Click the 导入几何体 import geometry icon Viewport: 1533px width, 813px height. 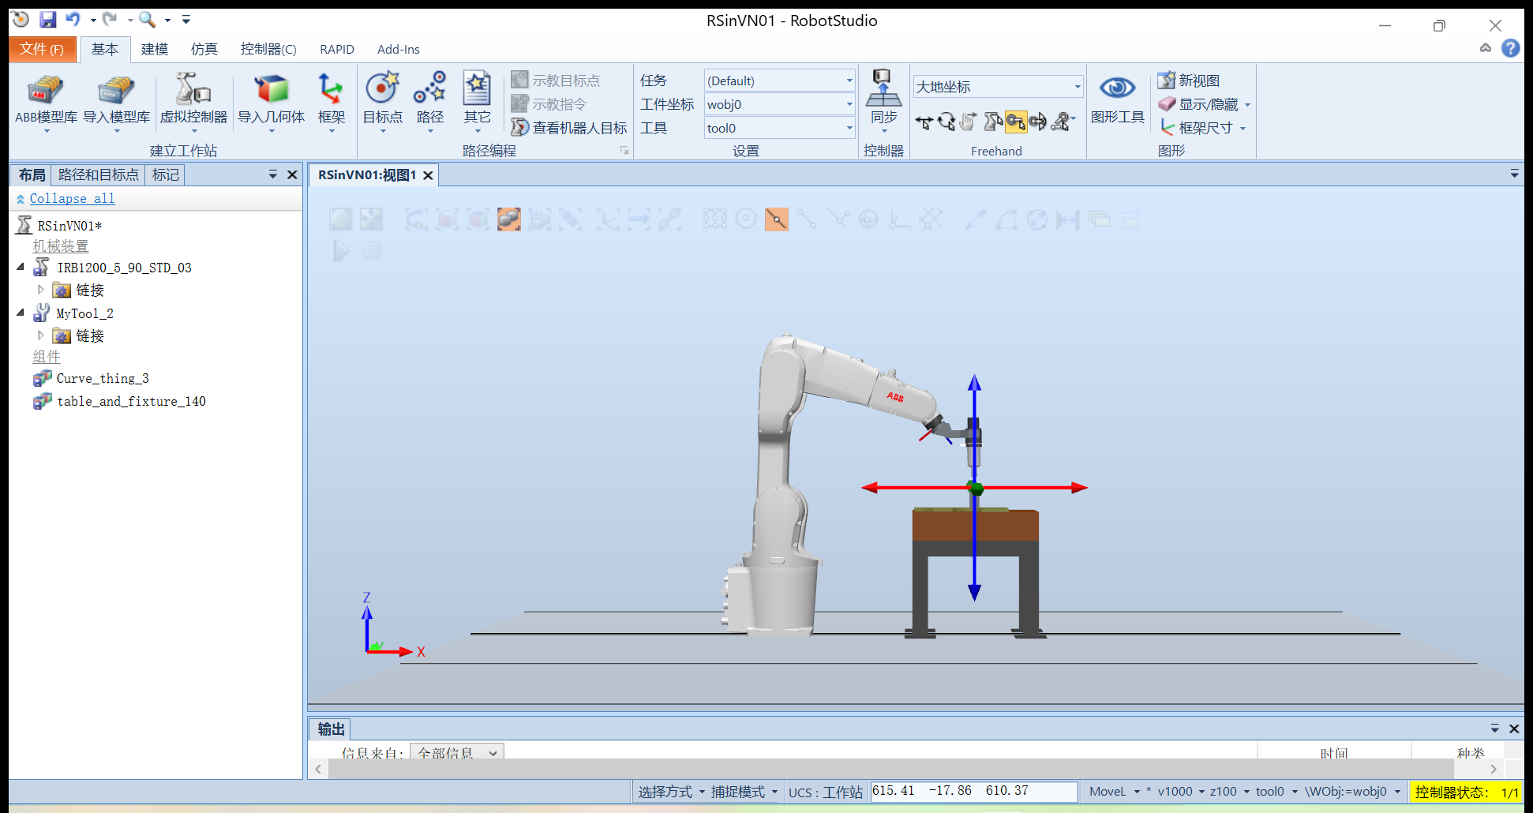pos(271,91)
